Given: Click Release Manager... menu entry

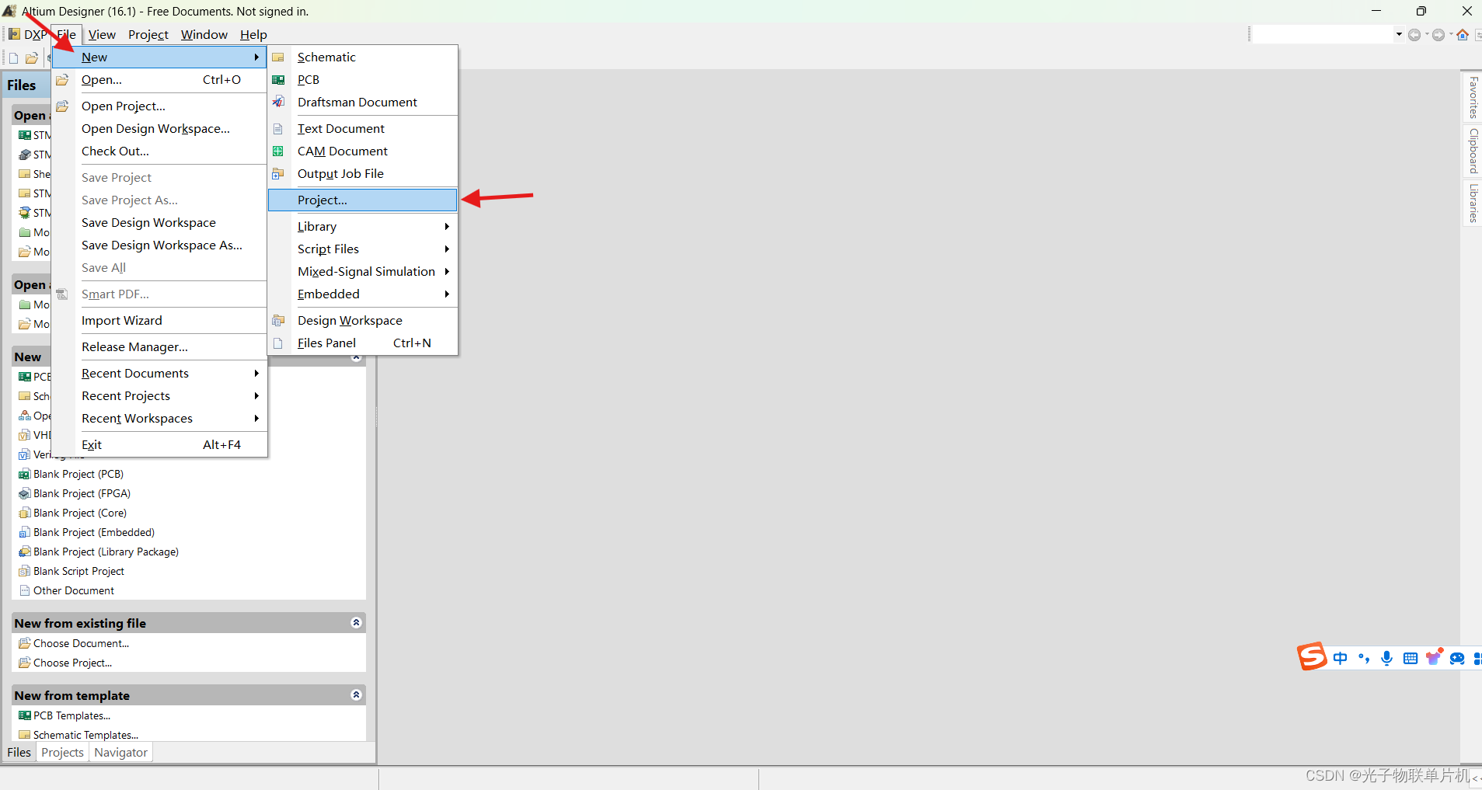Looking at the screenshot, I should [160, 347].
